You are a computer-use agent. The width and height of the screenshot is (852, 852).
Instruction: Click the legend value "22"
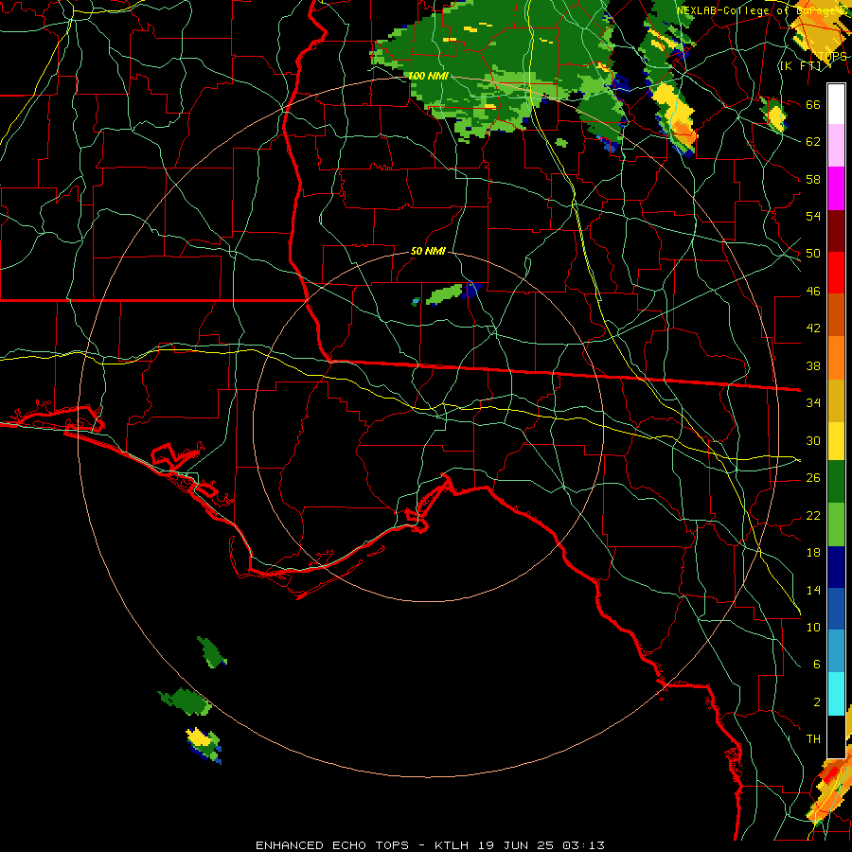(x=813, y=515)
